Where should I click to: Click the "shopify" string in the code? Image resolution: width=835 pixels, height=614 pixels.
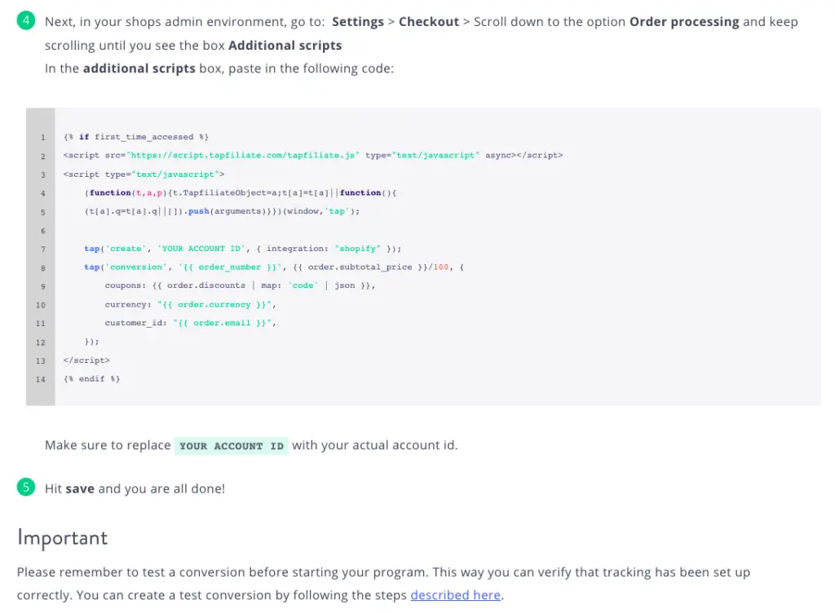(x=359, y=249)
